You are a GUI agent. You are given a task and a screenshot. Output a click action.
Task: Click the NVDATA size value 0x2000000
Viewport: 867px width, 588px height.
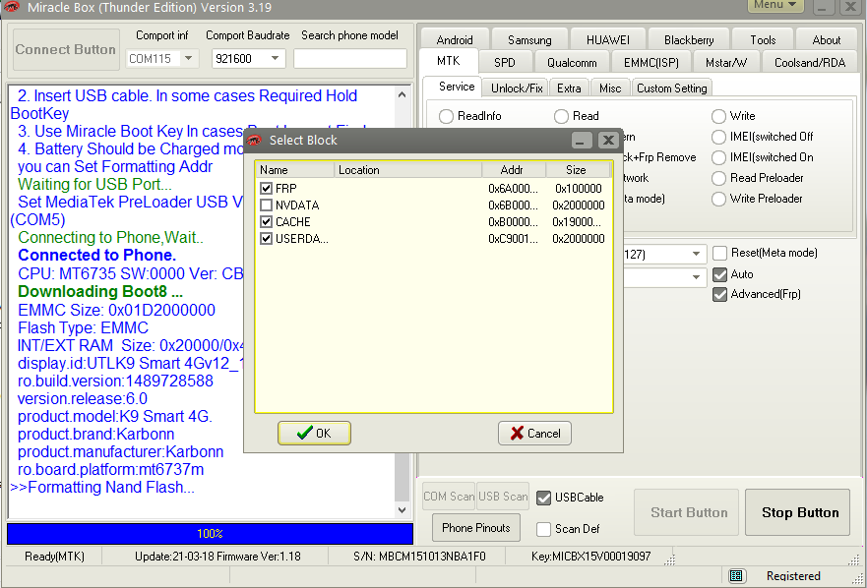coord(579,206)
